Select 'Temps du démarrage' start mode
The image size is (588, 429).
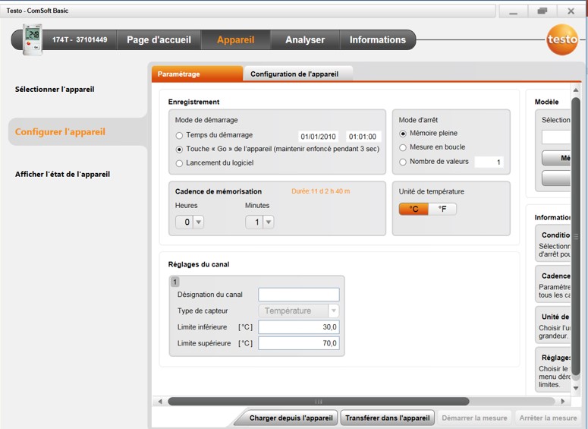(179, 135)
